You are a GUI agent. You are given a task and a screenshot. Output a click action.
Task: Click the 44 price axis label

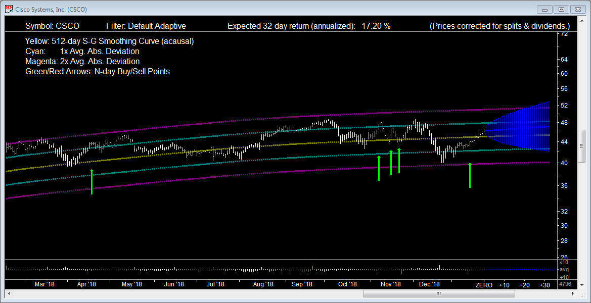[x=564, y=142]
